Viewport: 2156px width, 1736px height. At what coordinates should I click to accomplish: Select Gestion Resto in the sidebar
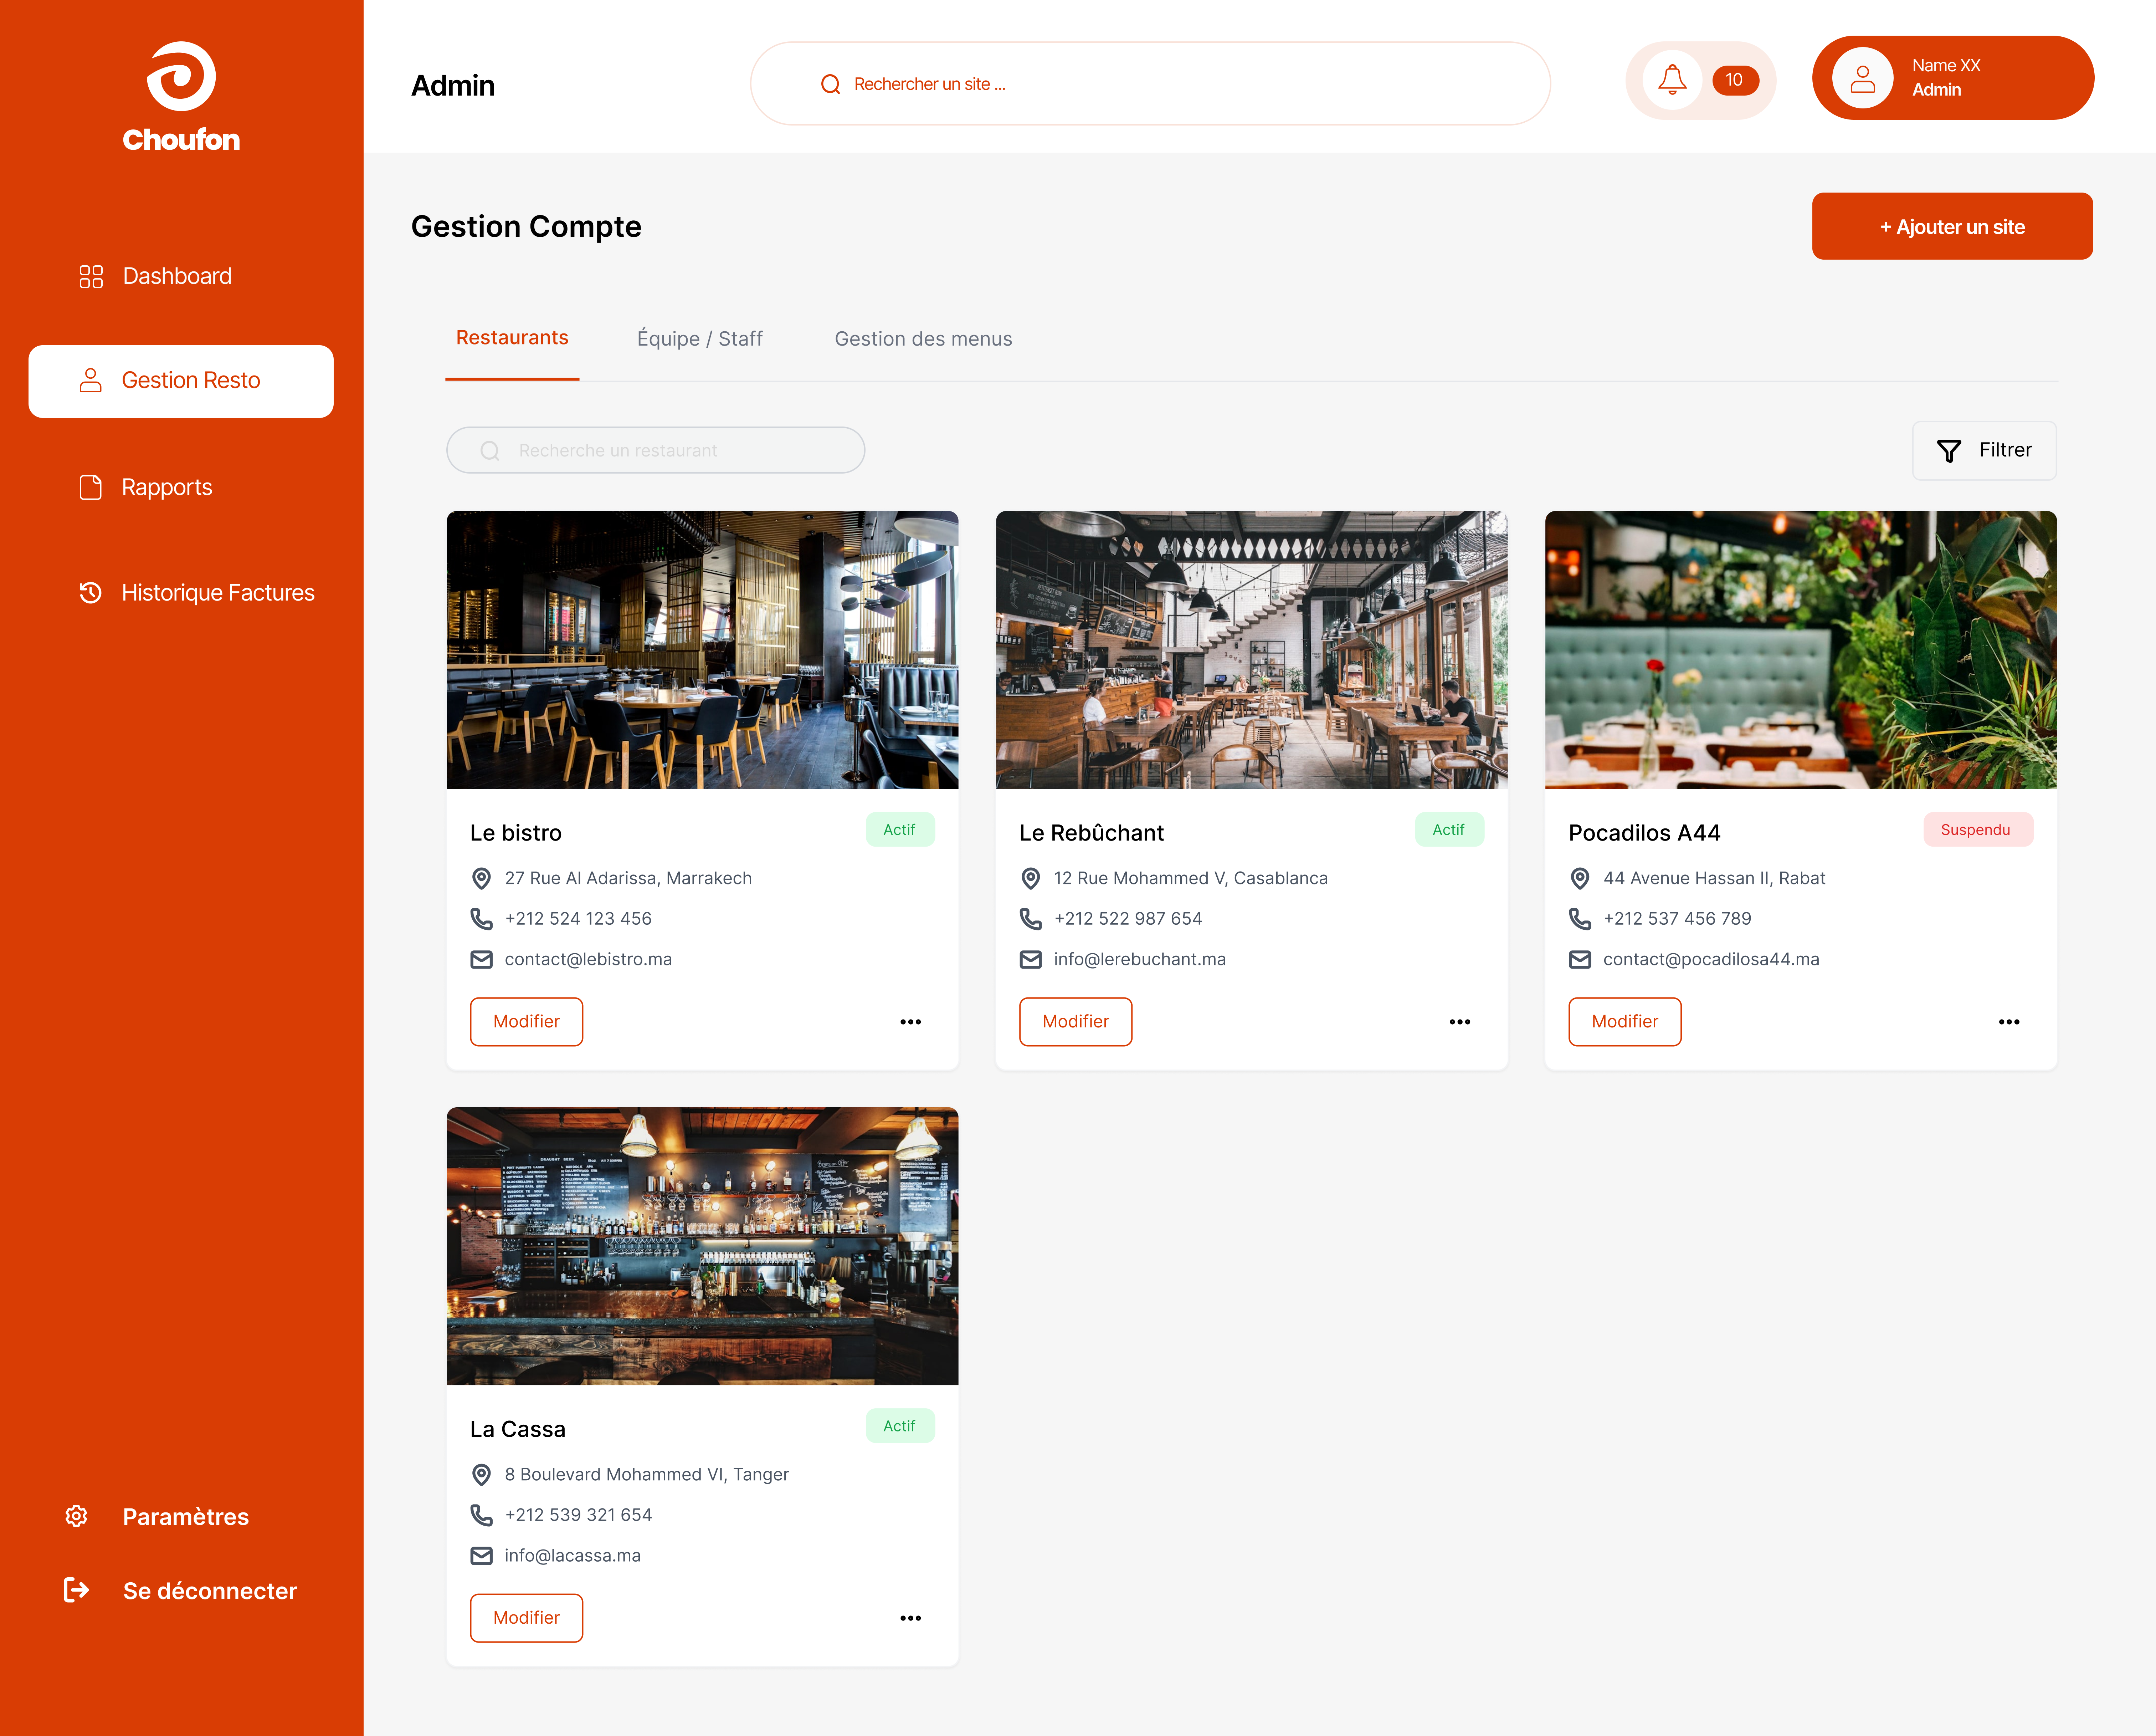pyautogui.click(x=181, y=381)
